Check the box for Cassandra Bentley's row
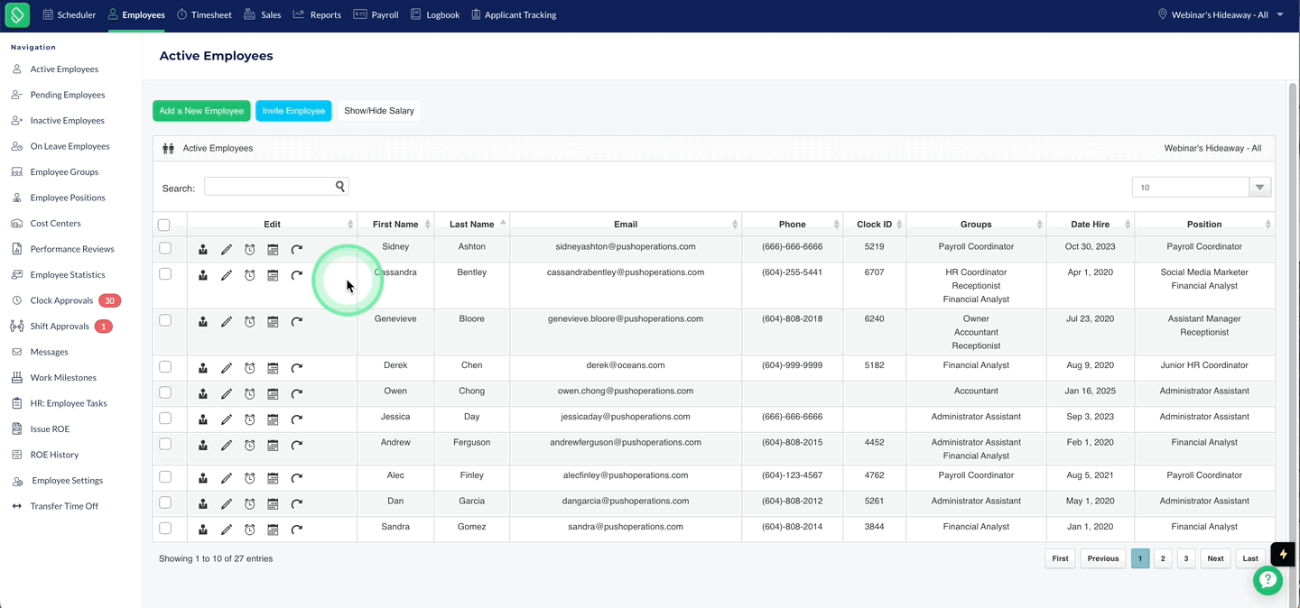 tap(165, 273)
